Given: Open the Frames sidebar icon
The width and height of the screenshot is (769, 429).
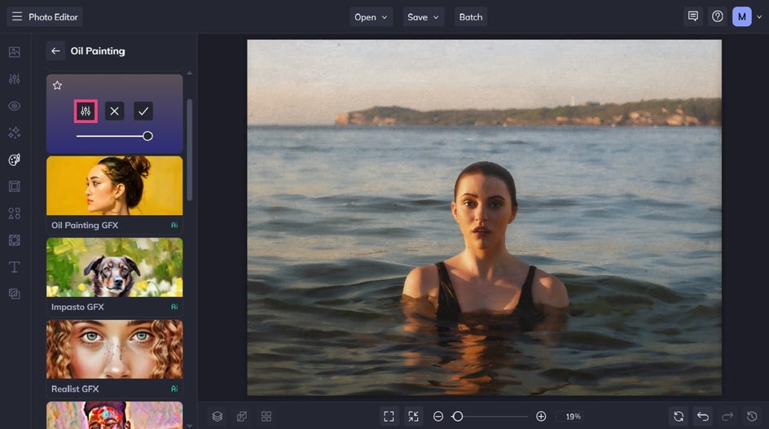Looking at the screenshot, I should (x=14, y=186).
